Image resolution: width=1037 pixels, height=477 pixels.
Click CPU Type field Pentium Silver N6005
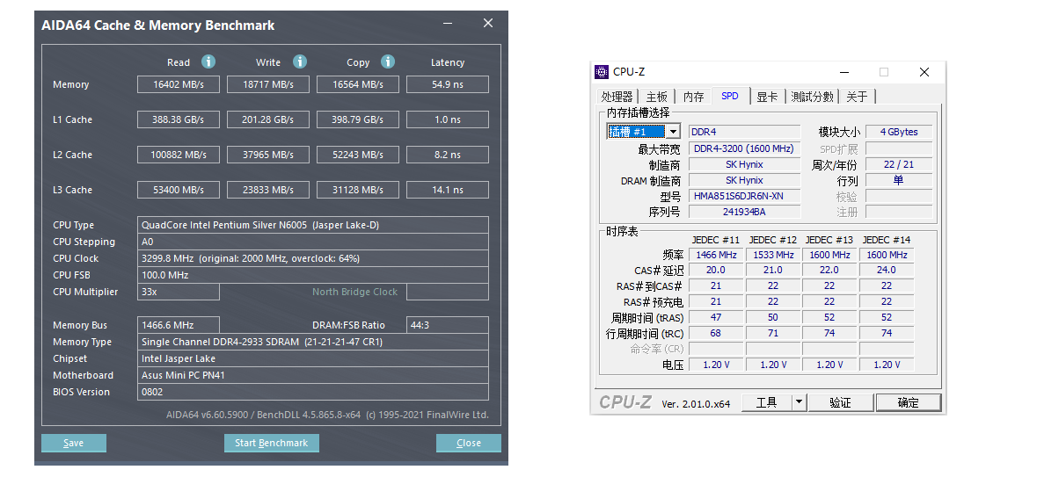(x=313, y=225)
